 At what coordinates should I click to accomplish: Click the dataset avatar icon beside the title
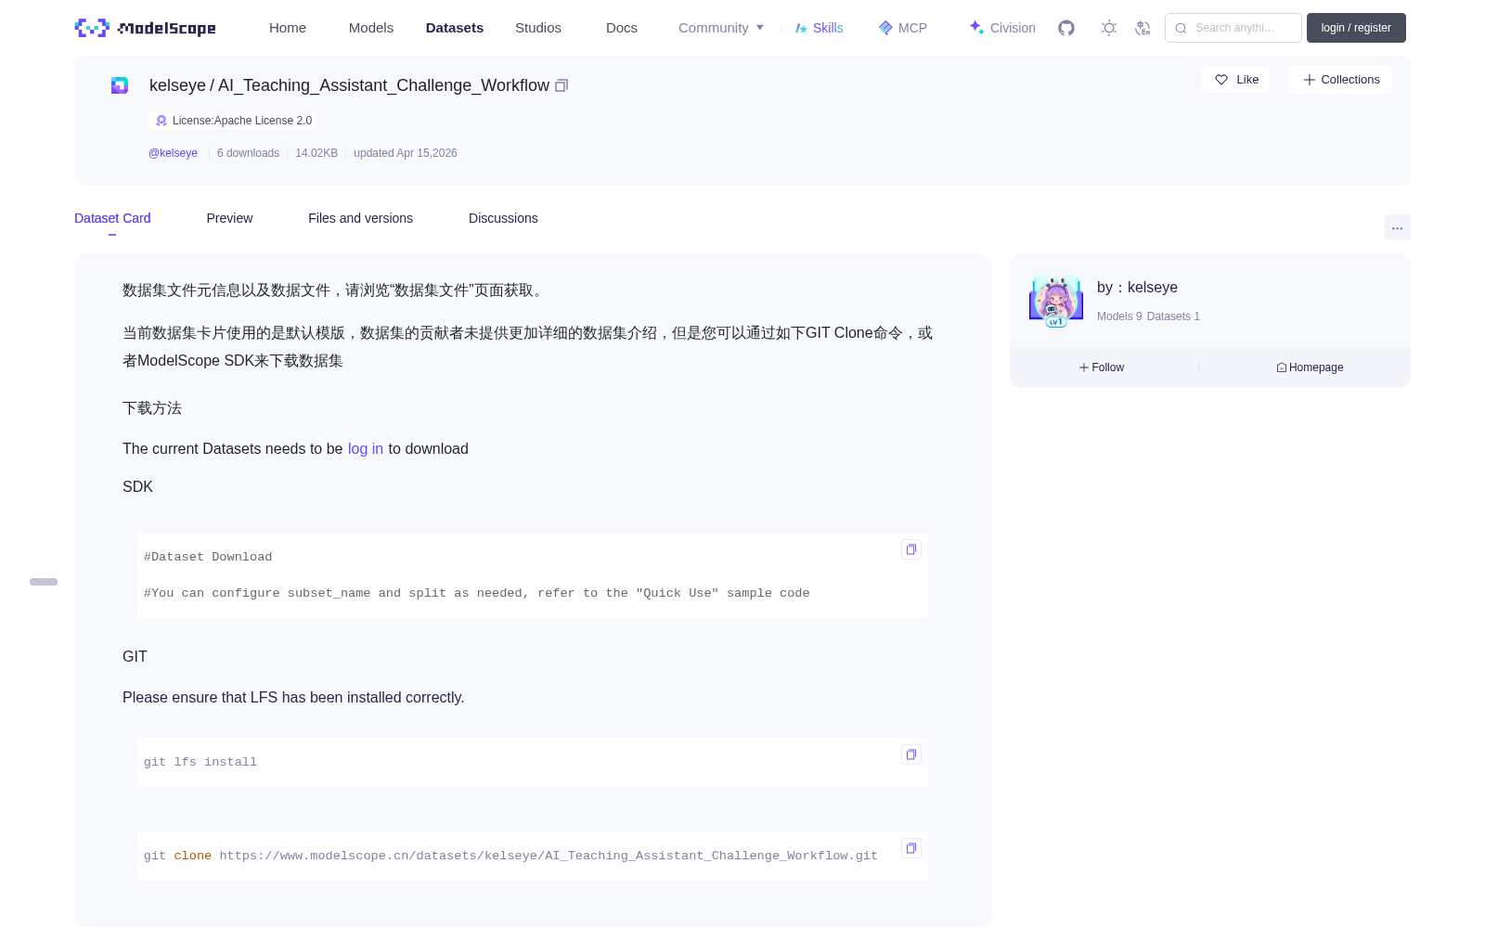coord(120,85)
